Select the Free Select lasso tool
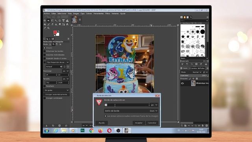252x142 pixels. [x=52, y=21]
